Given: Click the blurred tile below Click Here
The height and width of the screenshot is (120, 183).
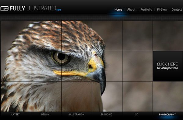Looking at the screenshot, I should point(168,97).
